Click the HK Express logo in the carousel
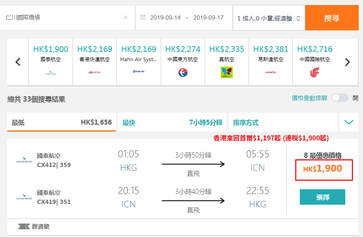The height and width of the screenshot is (237, 363). pos(95,72)
